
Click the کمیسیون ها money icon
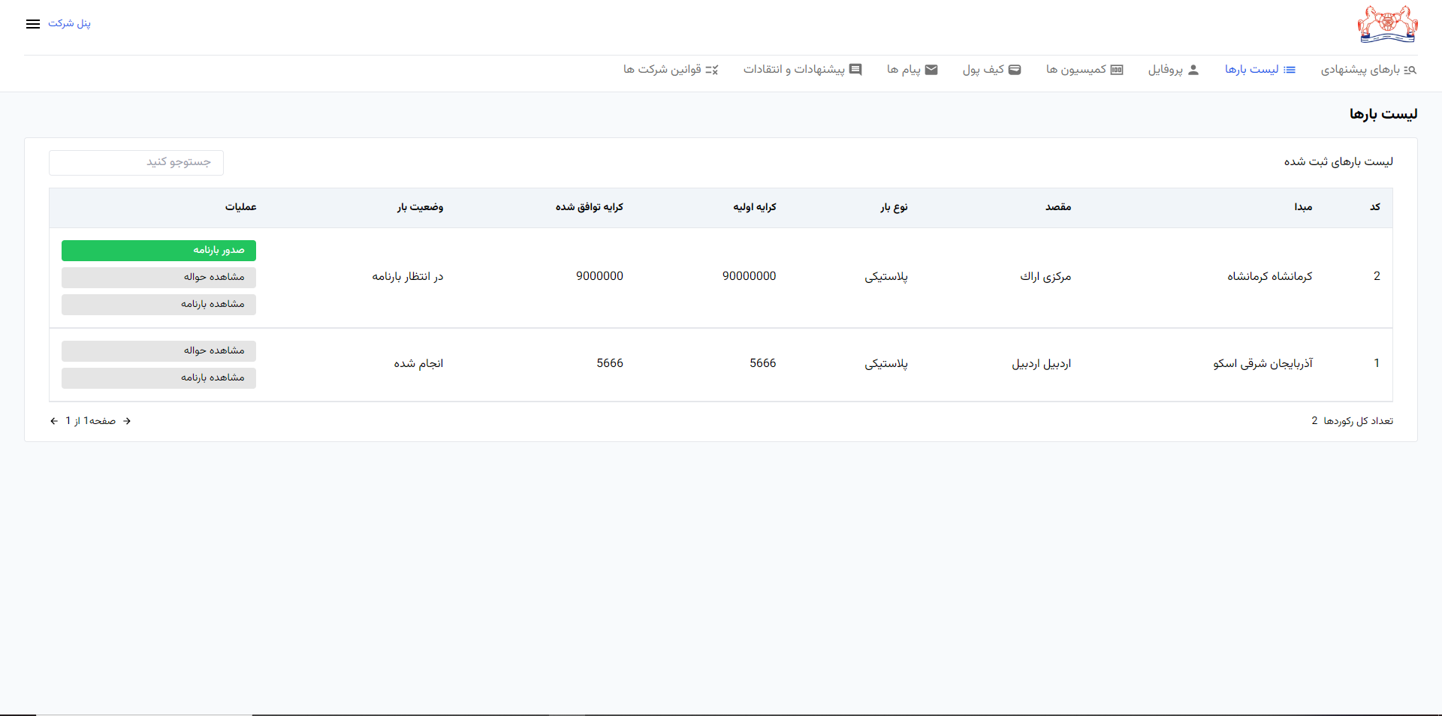pyautogui.click(x=1117, y=70)
